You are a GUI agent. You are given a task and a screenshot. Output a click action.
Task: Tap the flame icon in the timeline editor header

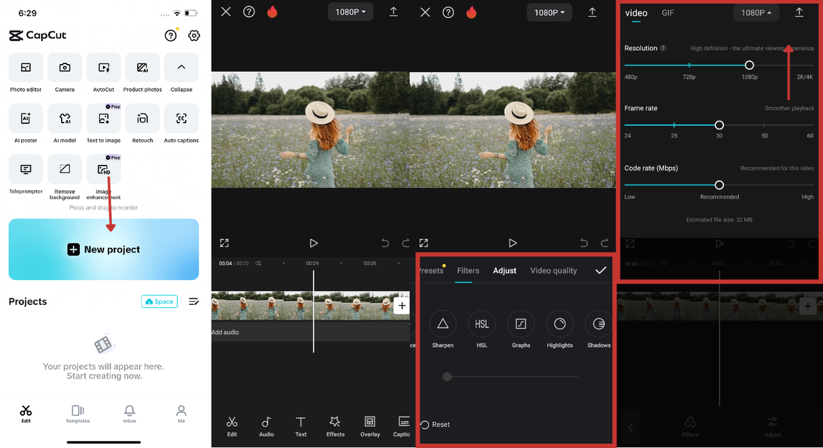(x=272, y=12)
